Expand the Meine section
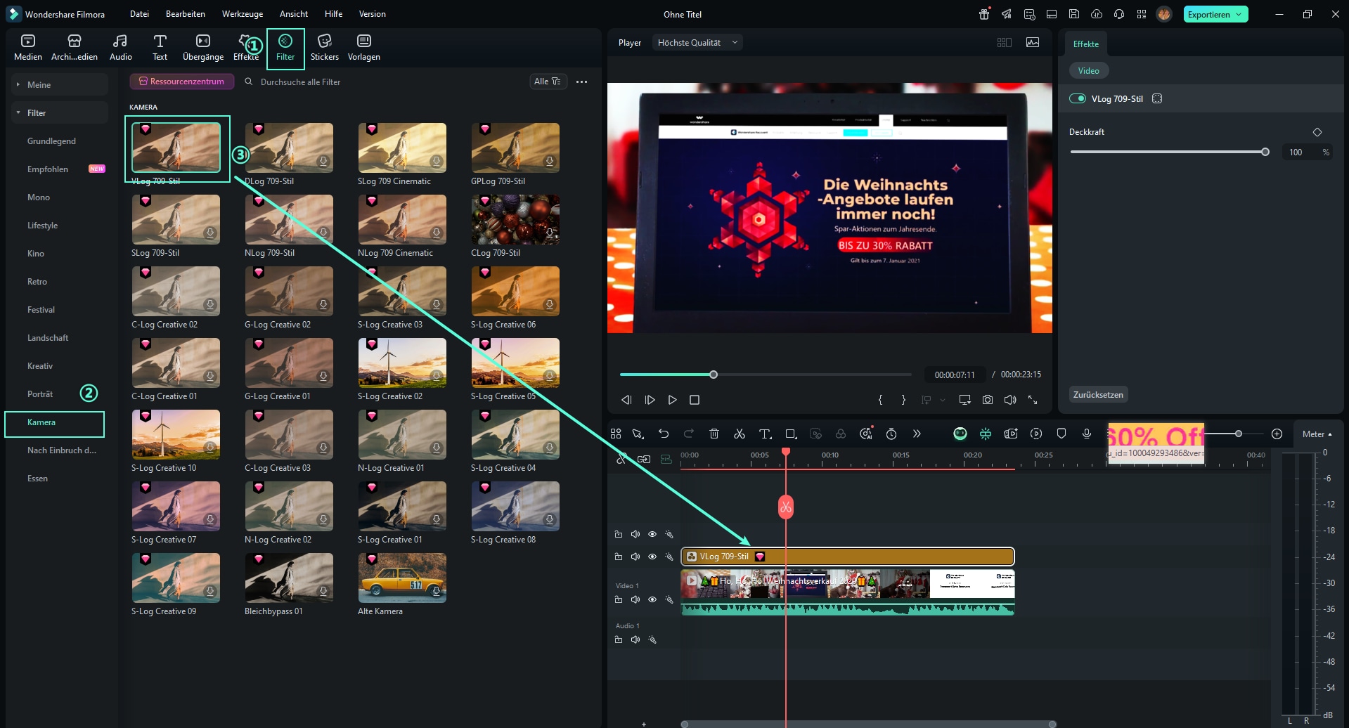 (59, 84)
